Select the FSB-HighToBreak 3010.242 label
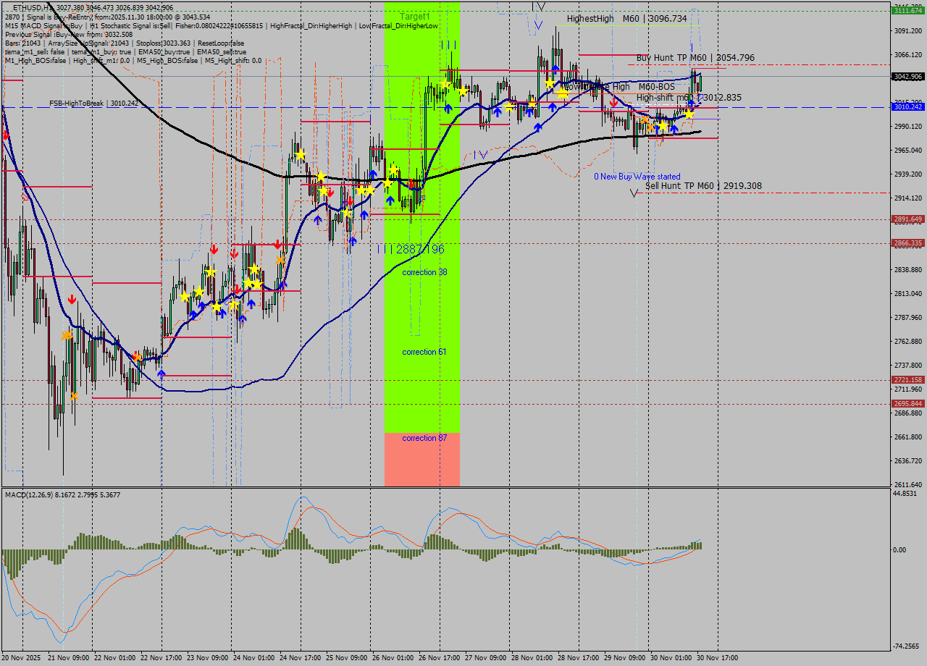Viewport: 927px width, 666px height. coord(93,104)
